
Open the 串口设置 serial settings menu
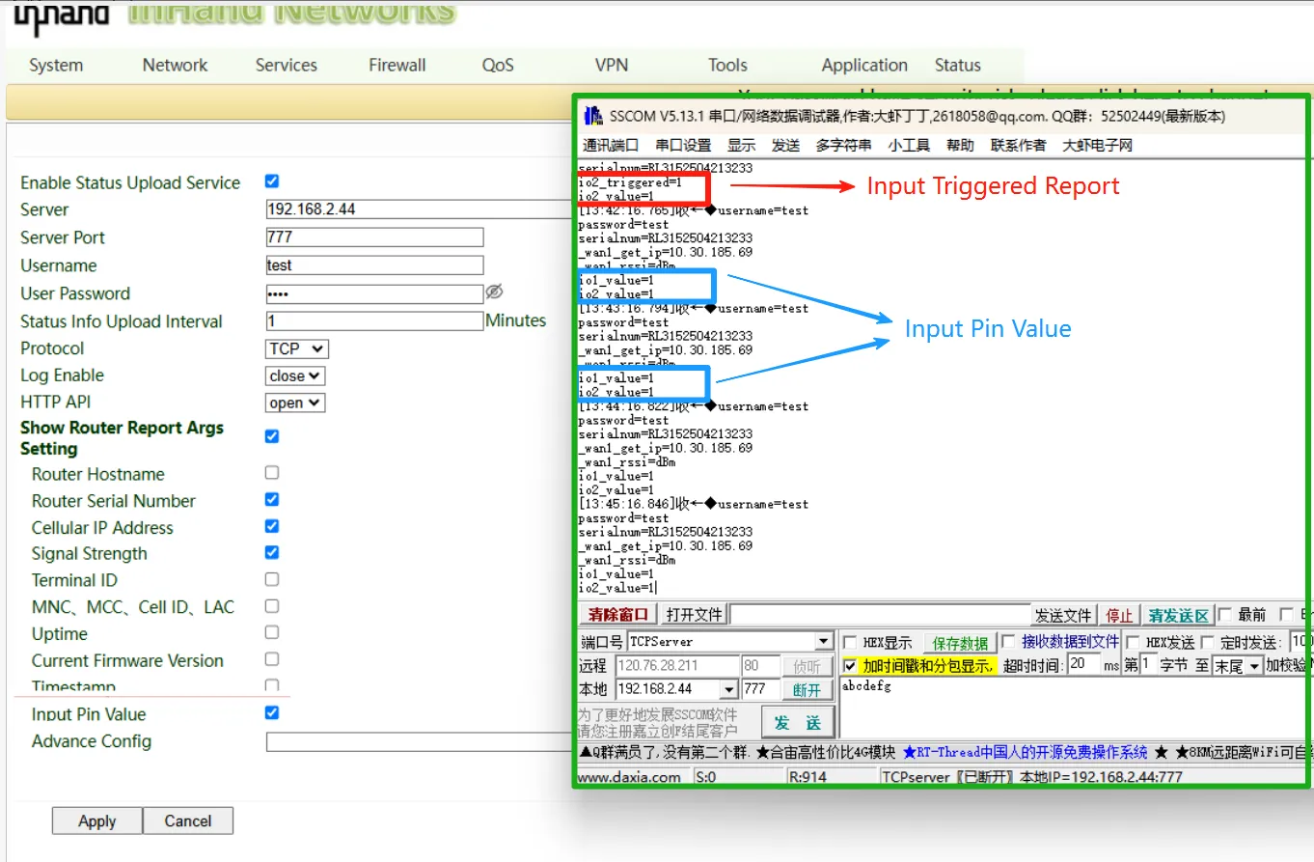pos(683,145)
